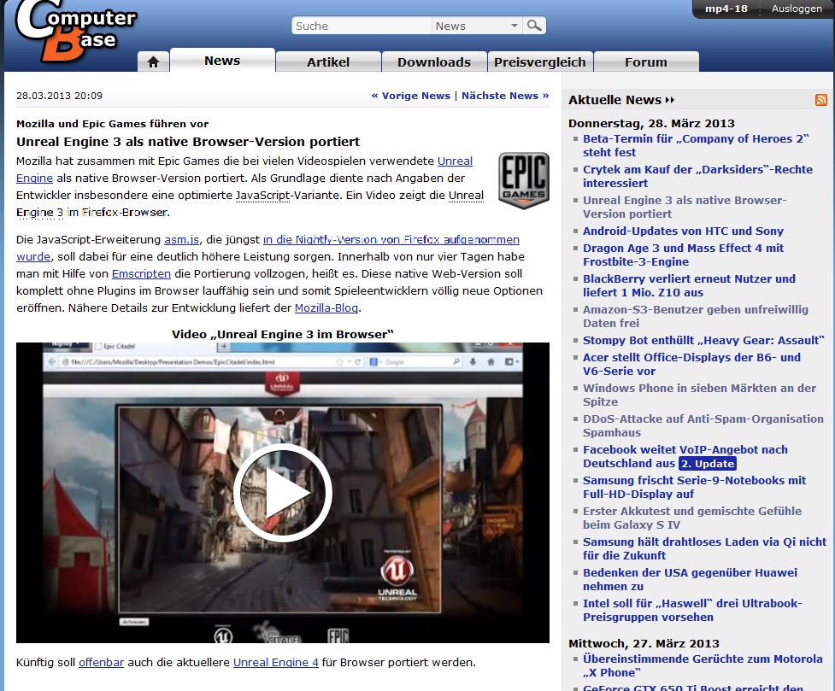The width and height of the screenshot is (835, 691).
Task: Play the Unreal Engine 3 video
Action: (283, 493)
